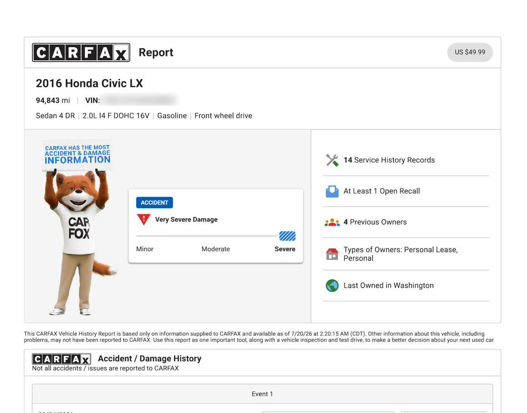Click the blurred VIN value
This screenshot has width=527, height=413.
140,100
